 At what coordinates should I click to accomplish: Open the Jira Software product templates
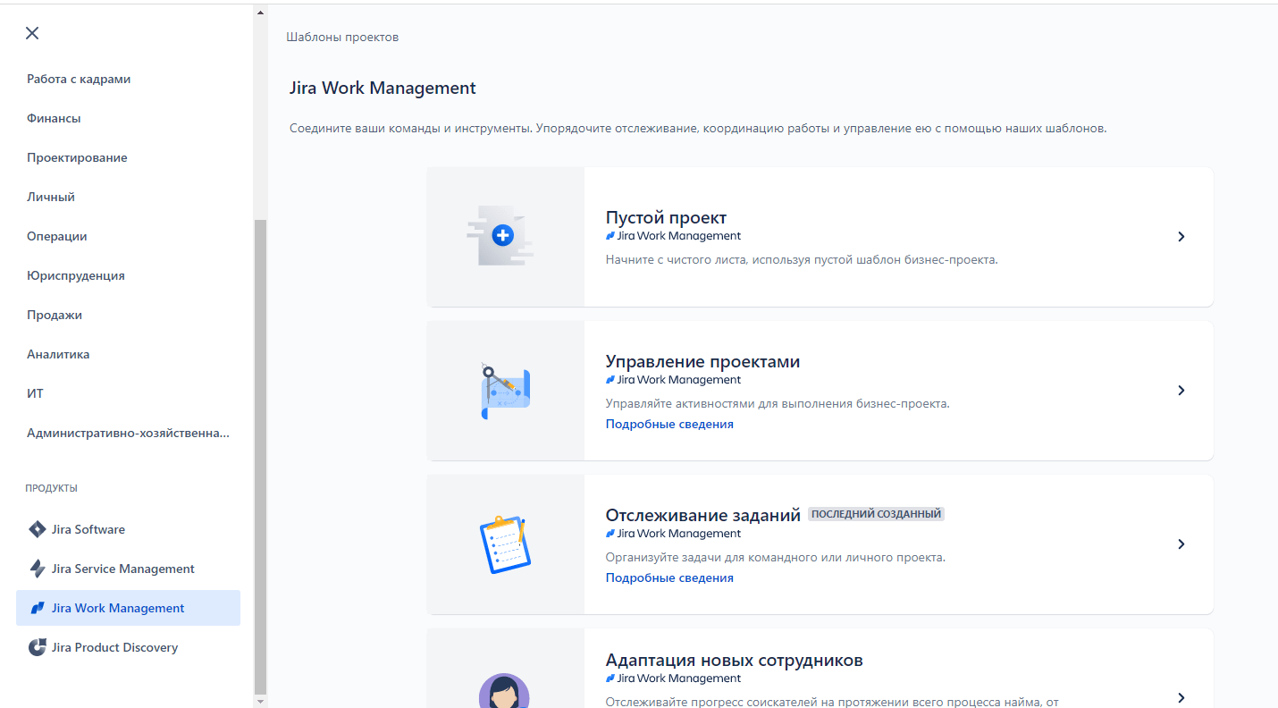coord(128,529)
